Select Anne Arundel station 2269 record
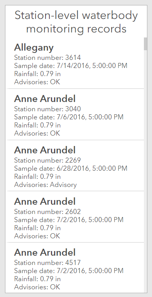Image resolution: width=152 pixels, height=297 pixels. [75, 166]
